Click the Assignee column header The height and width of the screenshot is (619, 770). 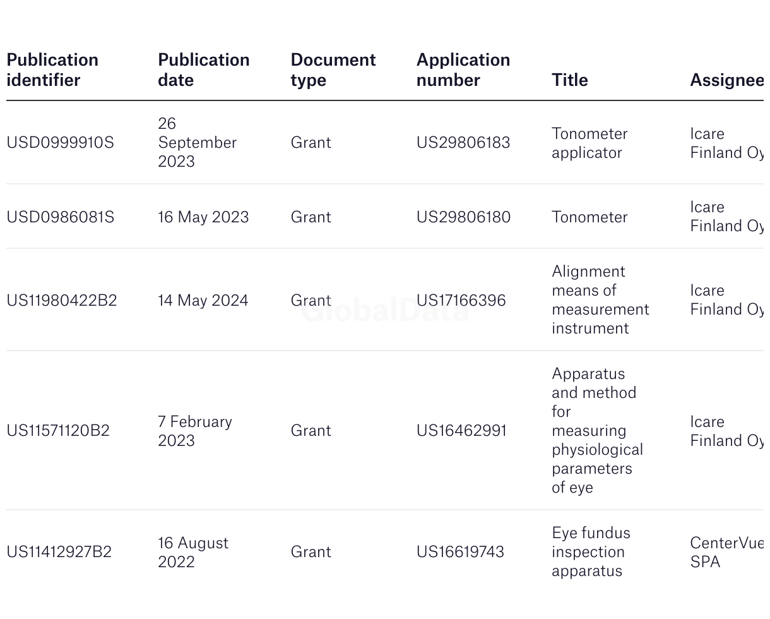click(x=726, y=80)
